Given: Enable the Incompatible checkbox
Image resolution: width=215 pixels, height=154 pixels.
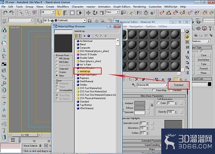Looking at the screenshot, I should tap(57, 90).
